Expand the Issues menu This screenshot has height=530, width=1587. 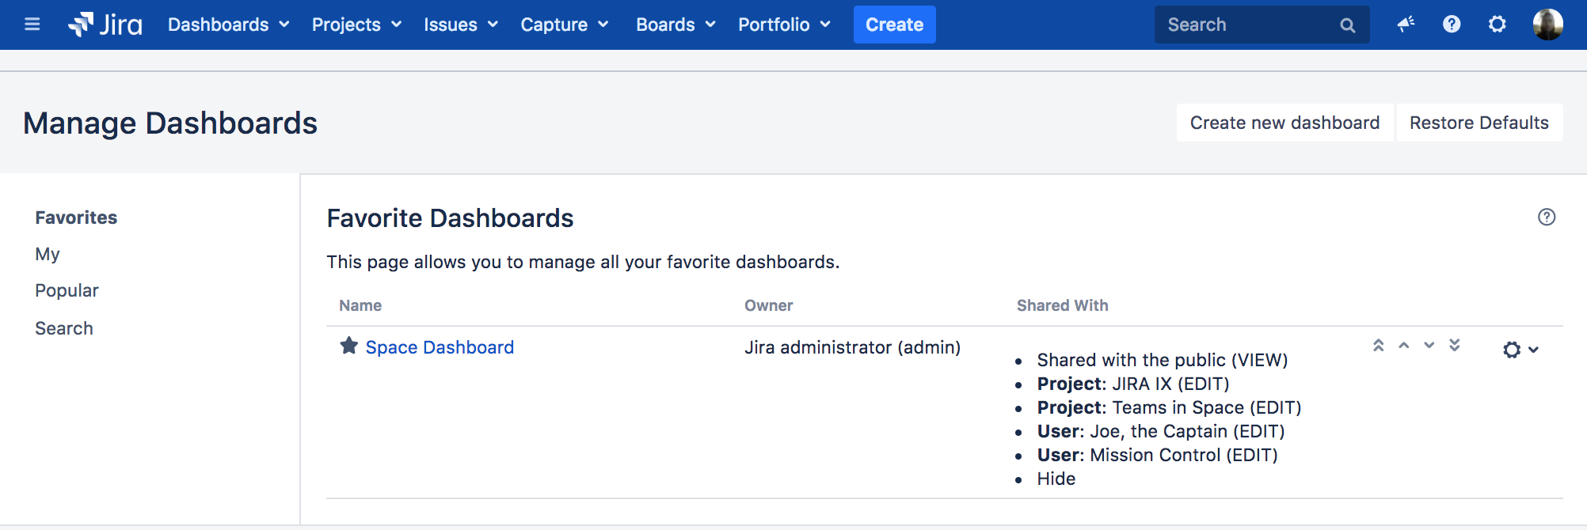coord(461,25)
